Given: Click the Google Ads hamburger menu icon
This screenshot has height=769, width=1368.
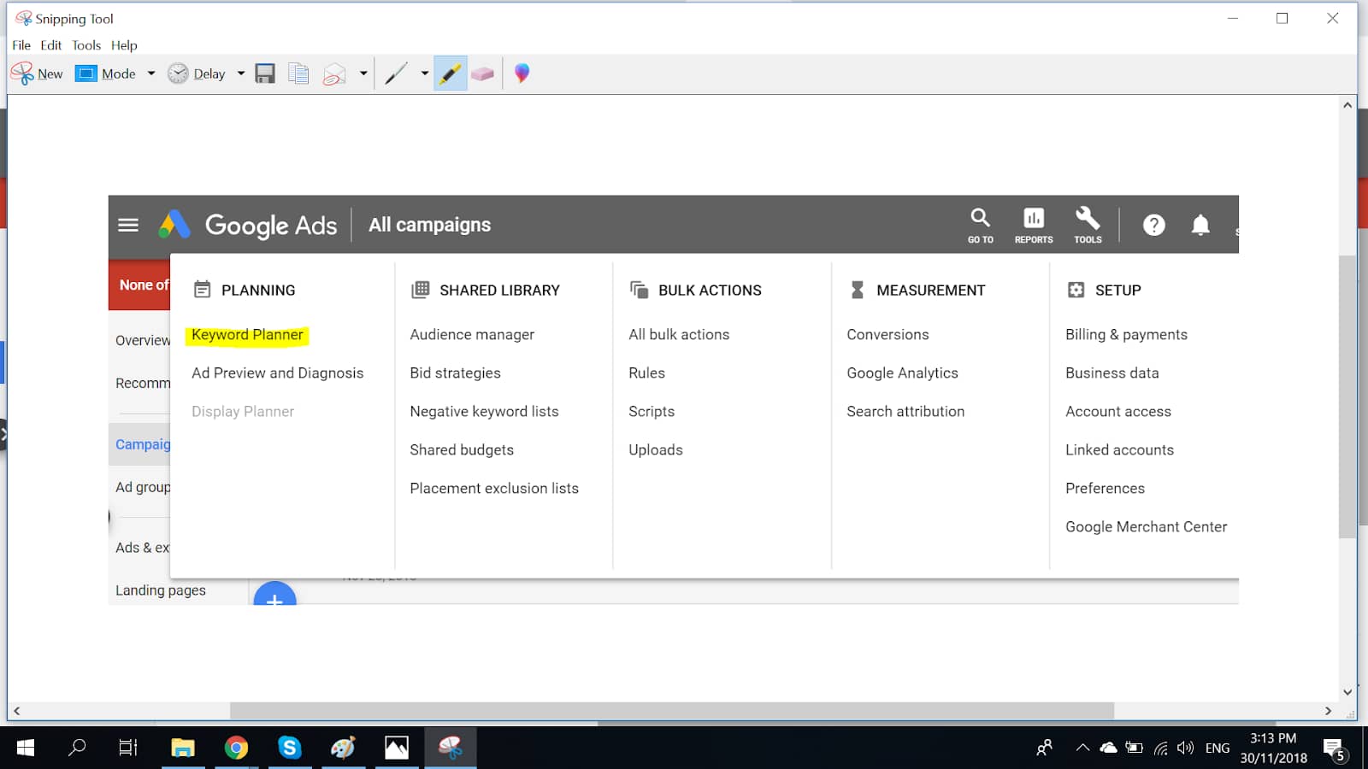Looking at the screenshot, I should click(x=128, y=225).
